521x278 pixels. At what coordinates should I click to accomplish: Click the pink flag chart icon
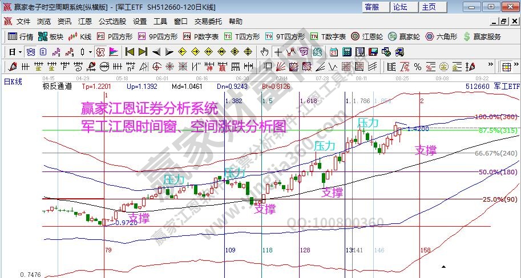(114, 52)
